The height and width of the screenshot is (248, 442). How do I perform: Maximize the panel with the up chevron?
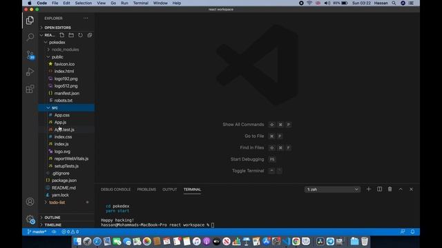coord(401,189)
